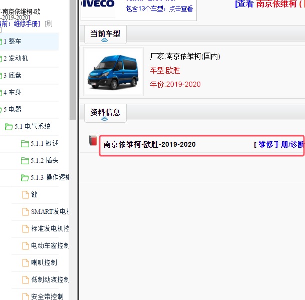Click folder icon next to 5.1.2 插头

tap(25, 161)
